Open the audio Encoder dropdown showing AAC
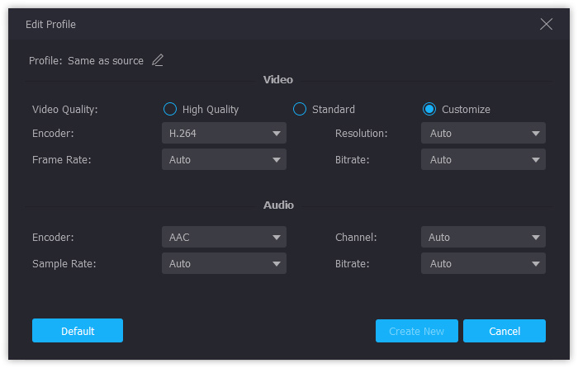 [224, 237]
